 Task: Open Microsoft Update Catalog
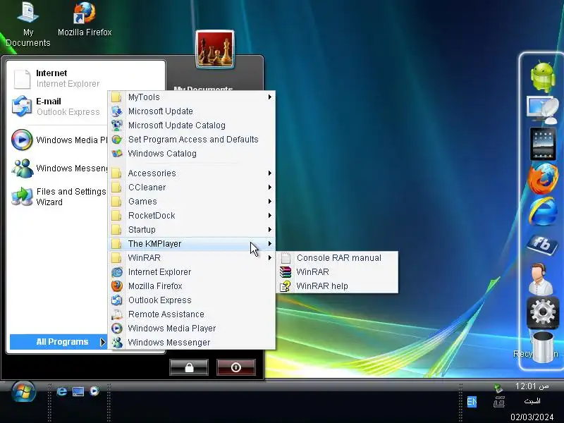192,125
